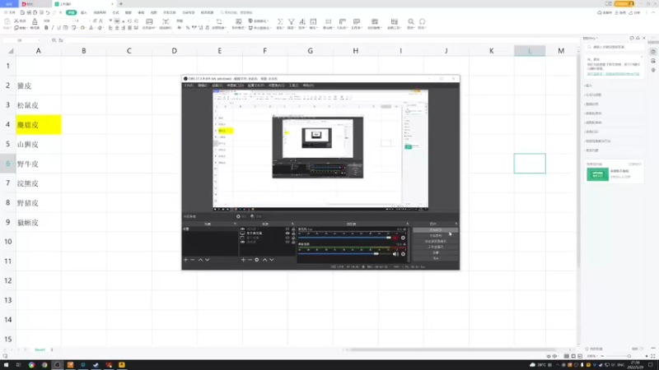Screen dimensions: 659x370
Task: Open mic audio settings gear in OBS mixer
Action: [x=403, y=254]
